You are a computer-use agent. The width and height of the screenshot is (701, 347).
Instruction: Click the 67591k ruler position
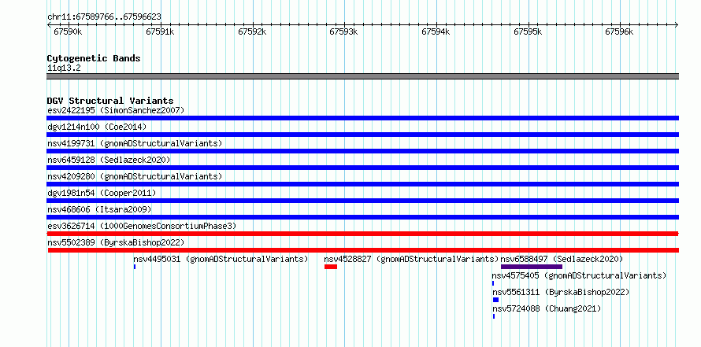point(160,31)
